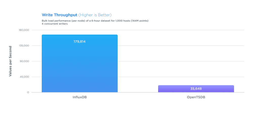Select the 179,814 value label

pyautogui.click(x=79, y=42)
